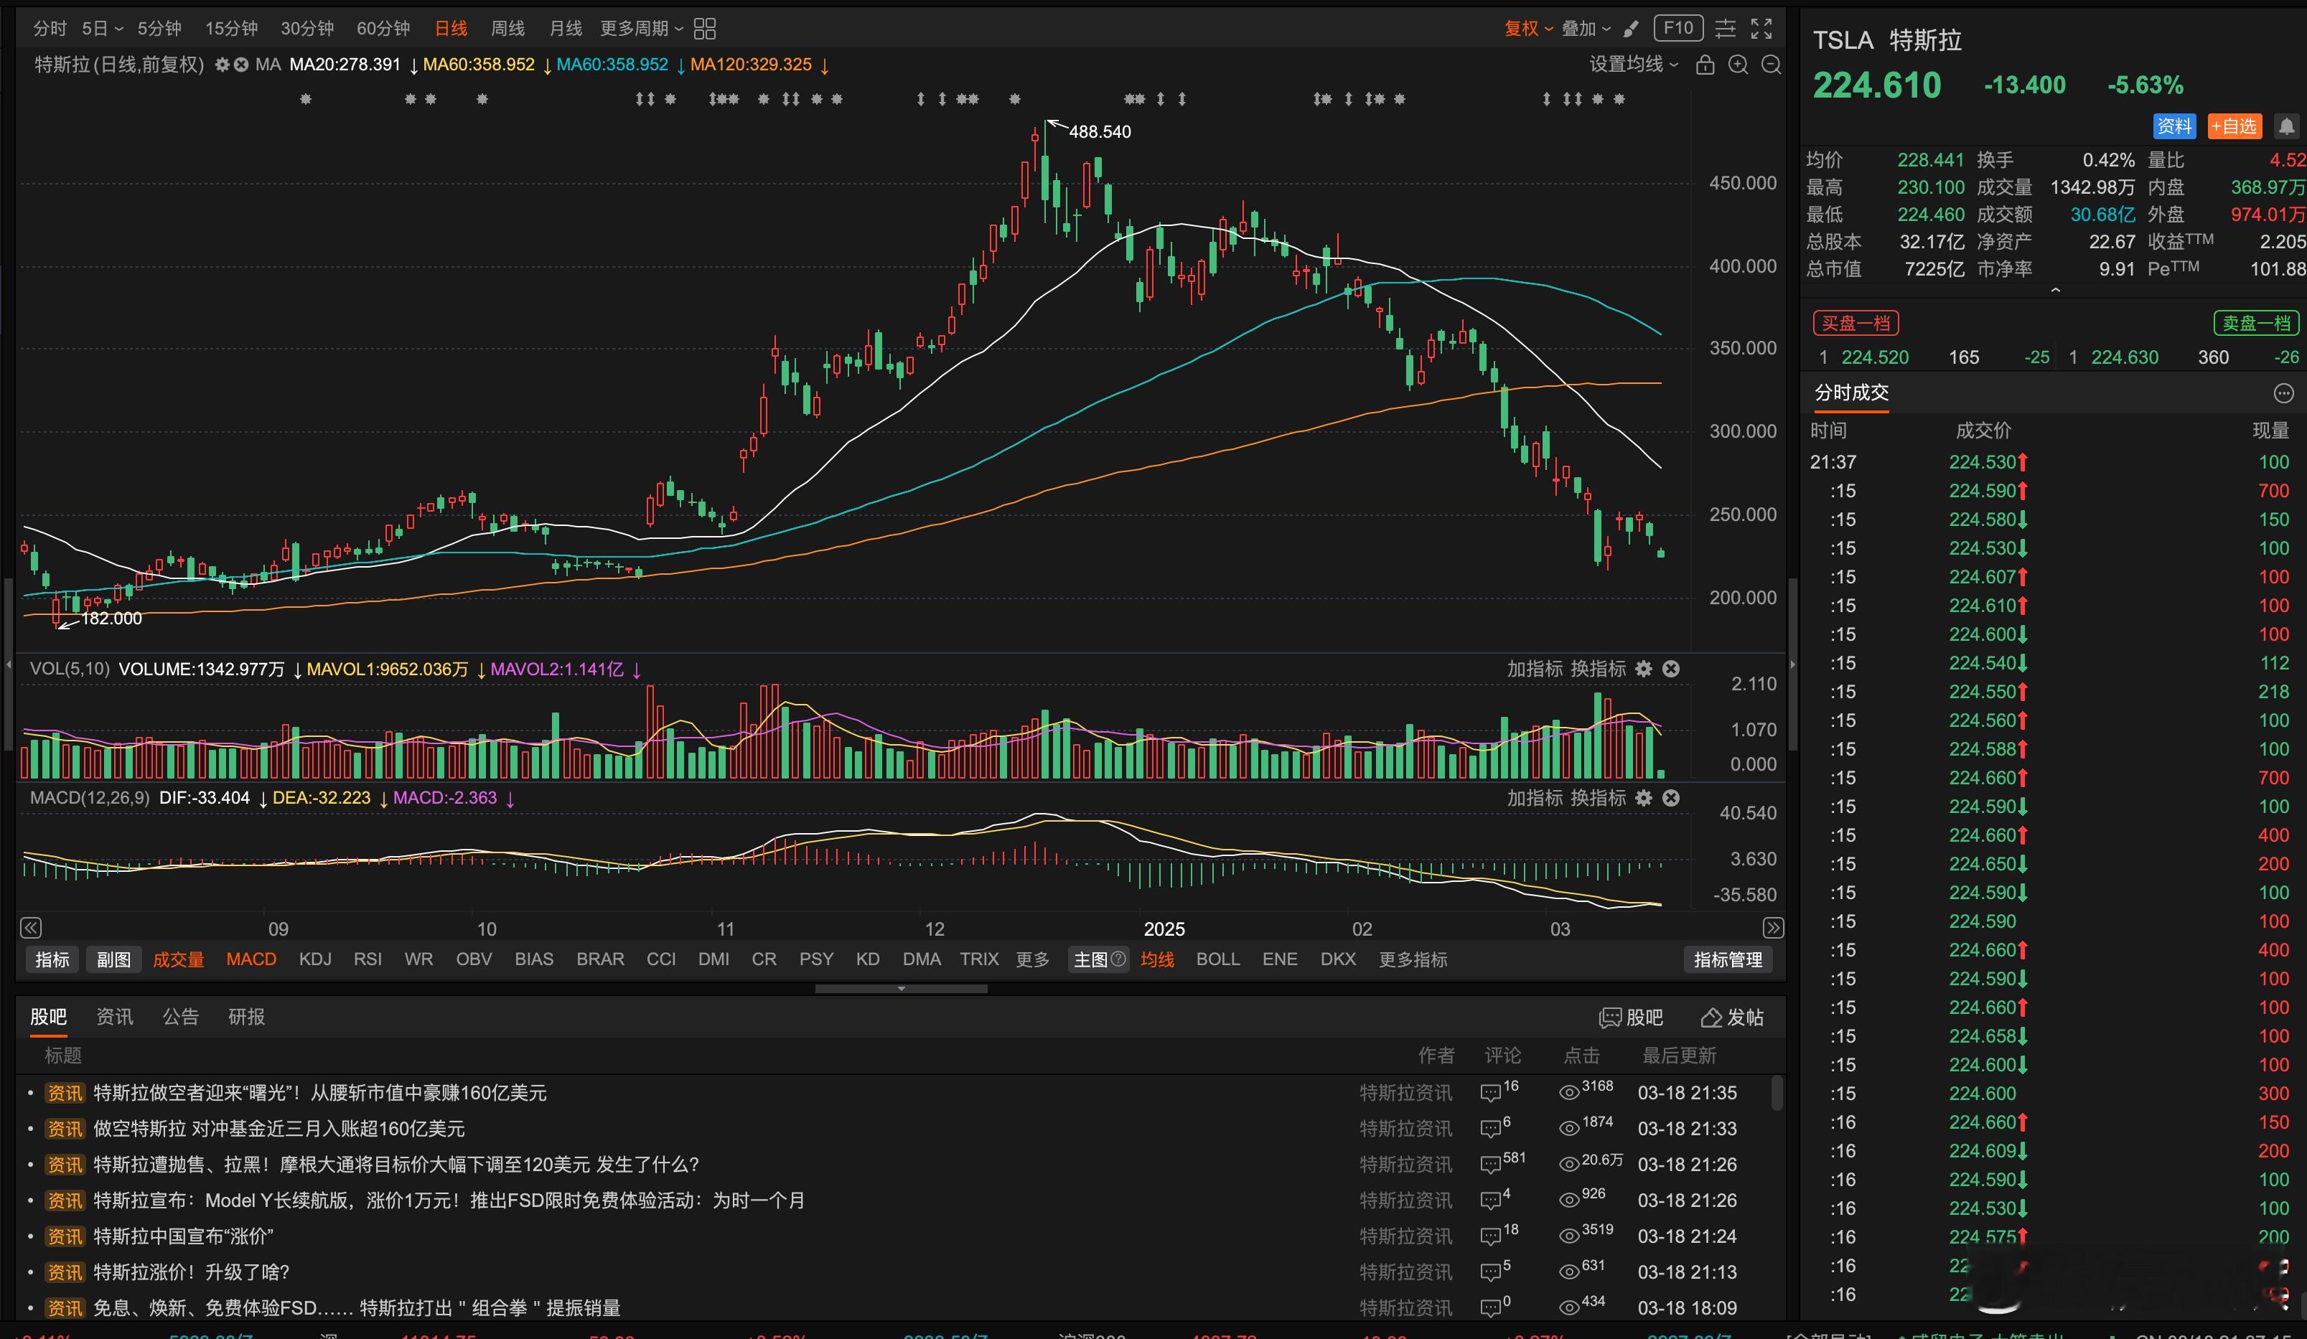Screen dimensions: 2307x1339
Task: Open the 股吧 forum chat icon
Action: [x=1610, y=1018]
